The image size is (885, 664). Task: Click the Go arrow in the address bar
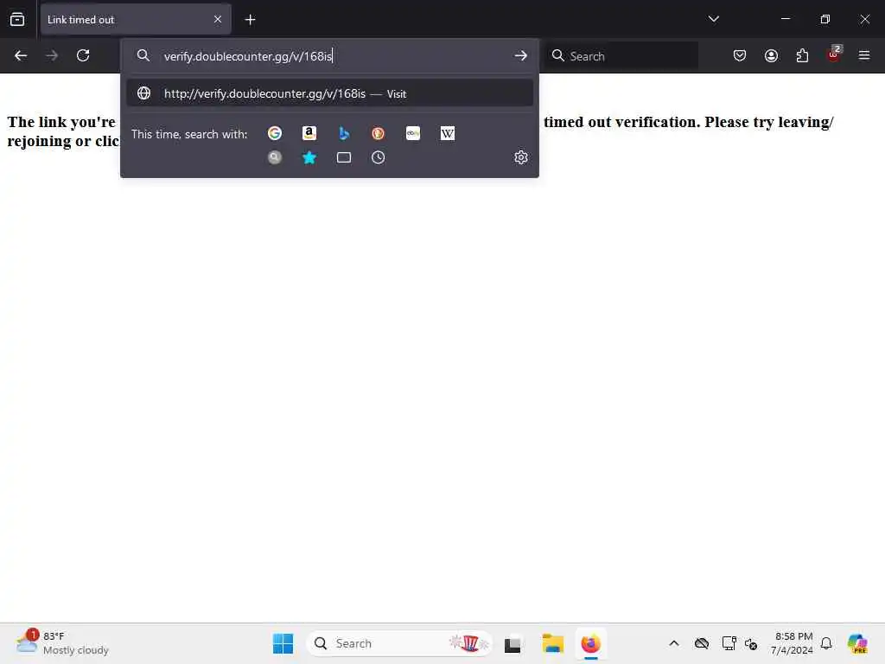tap(521, 56)
